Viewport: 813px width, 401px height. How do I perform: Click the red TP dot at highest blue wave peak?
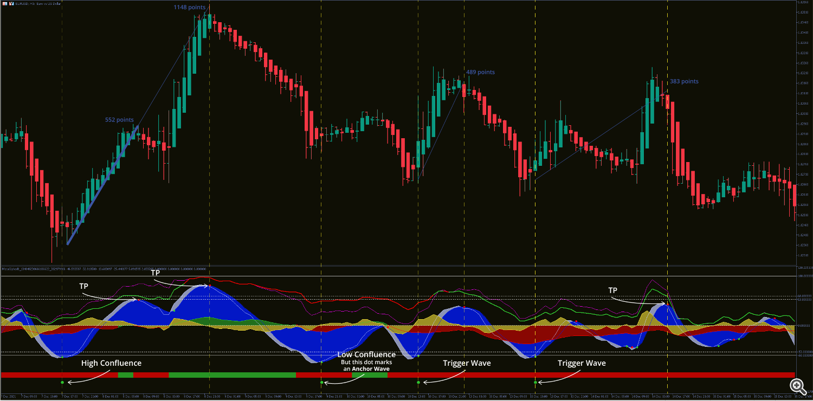[208, 286]
